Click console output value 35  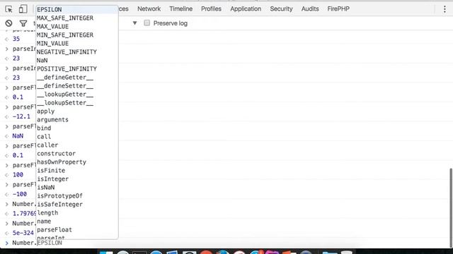[16, 39]
